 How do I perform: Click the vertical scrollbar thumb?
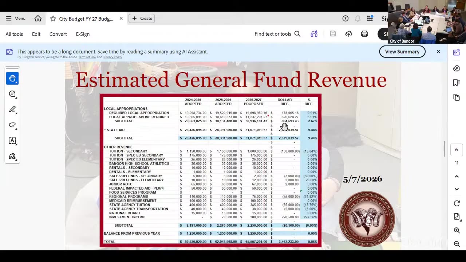tap(444, 148)
